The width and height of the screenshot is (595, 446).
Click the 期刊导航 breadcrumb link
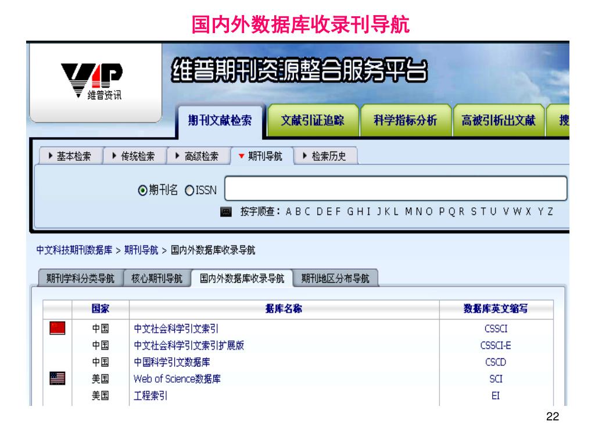[141, 250]
